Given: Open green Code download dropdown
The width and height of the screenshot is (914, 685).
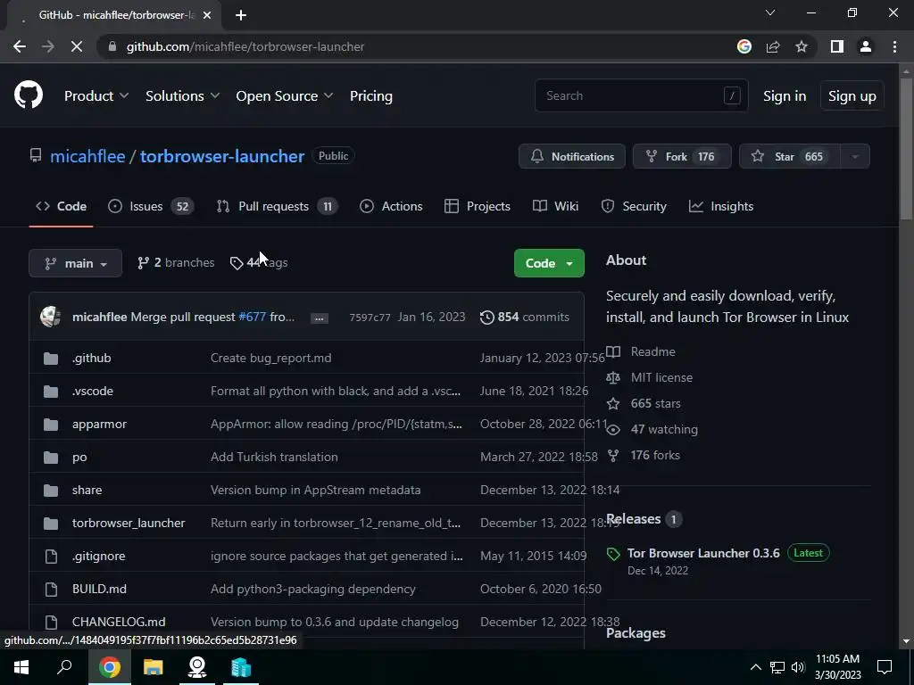Looking at the screenshot, I should point(549,263).
